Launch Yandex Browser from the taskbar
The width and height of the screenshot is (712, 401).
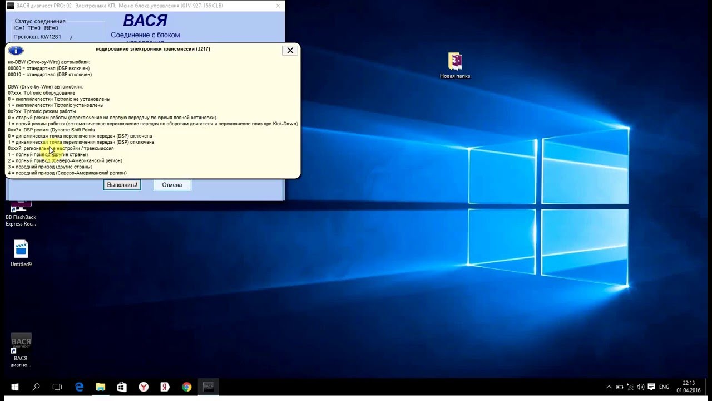pyautogui.click(x=144, y=387)
